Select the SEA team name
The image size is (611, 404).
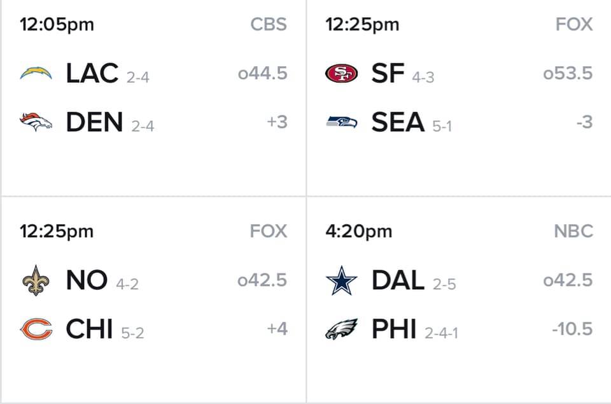click(x=398, y=122)
